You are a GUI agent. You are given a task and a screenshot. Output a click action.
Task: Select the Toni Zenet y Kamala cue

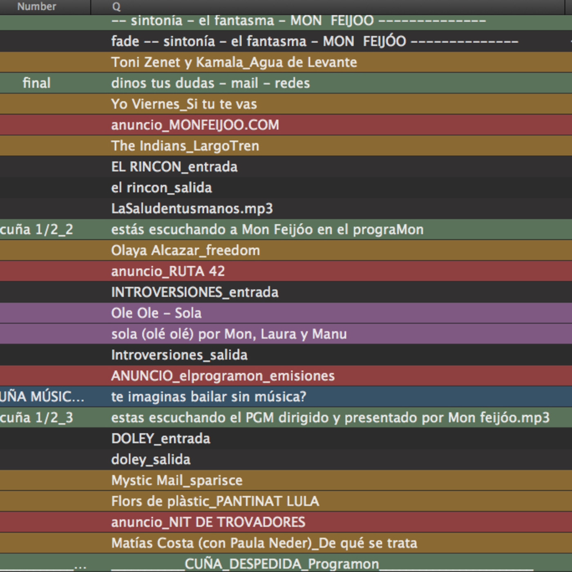tap(234, 63)
